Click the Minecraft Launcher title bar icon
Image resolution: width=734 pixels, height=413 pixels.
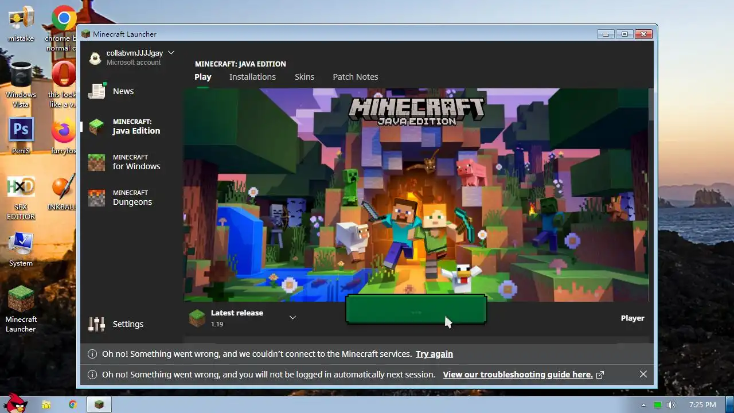pos(86,34)
